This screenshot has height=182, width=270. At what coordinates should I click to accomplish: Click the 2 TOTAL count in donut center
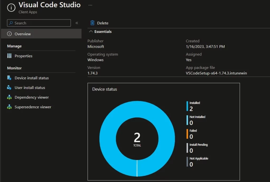tap(137, 139)
